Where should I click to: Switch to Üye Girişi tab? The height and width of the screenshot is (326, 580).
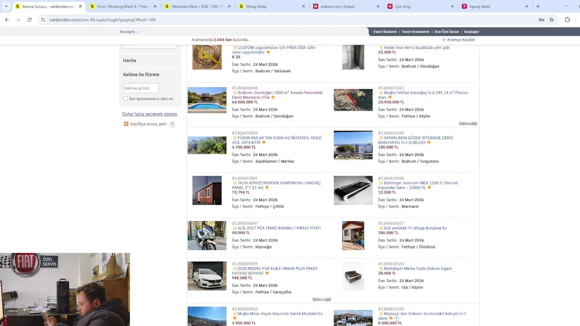(x=420, y=6)
